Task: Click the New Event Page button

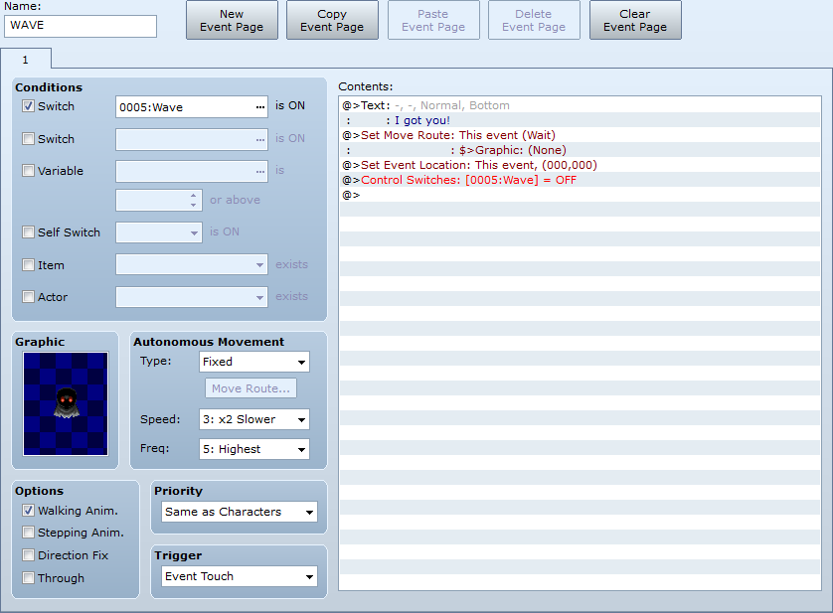Action: click(232, 21)
